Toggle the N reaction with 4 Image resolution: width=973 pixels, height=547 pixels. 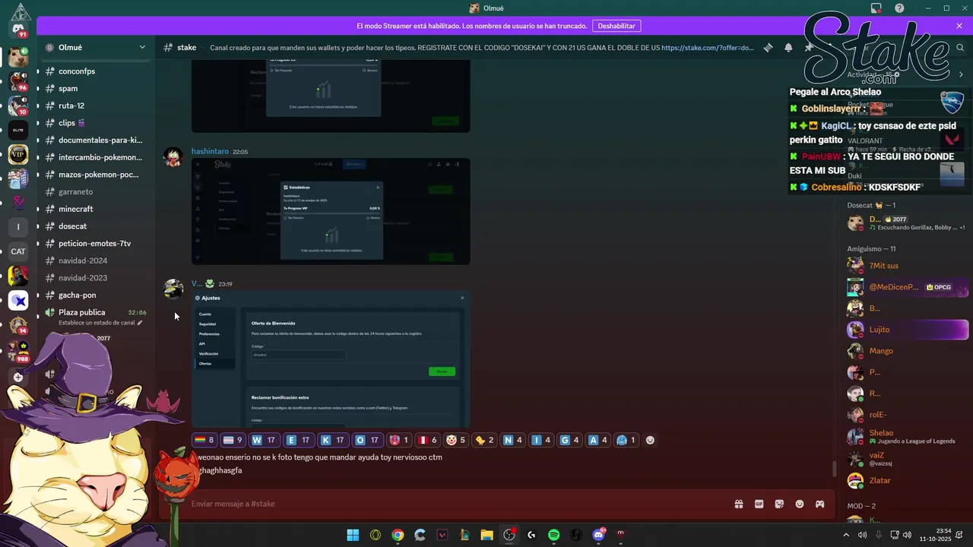tap(513, 440)
